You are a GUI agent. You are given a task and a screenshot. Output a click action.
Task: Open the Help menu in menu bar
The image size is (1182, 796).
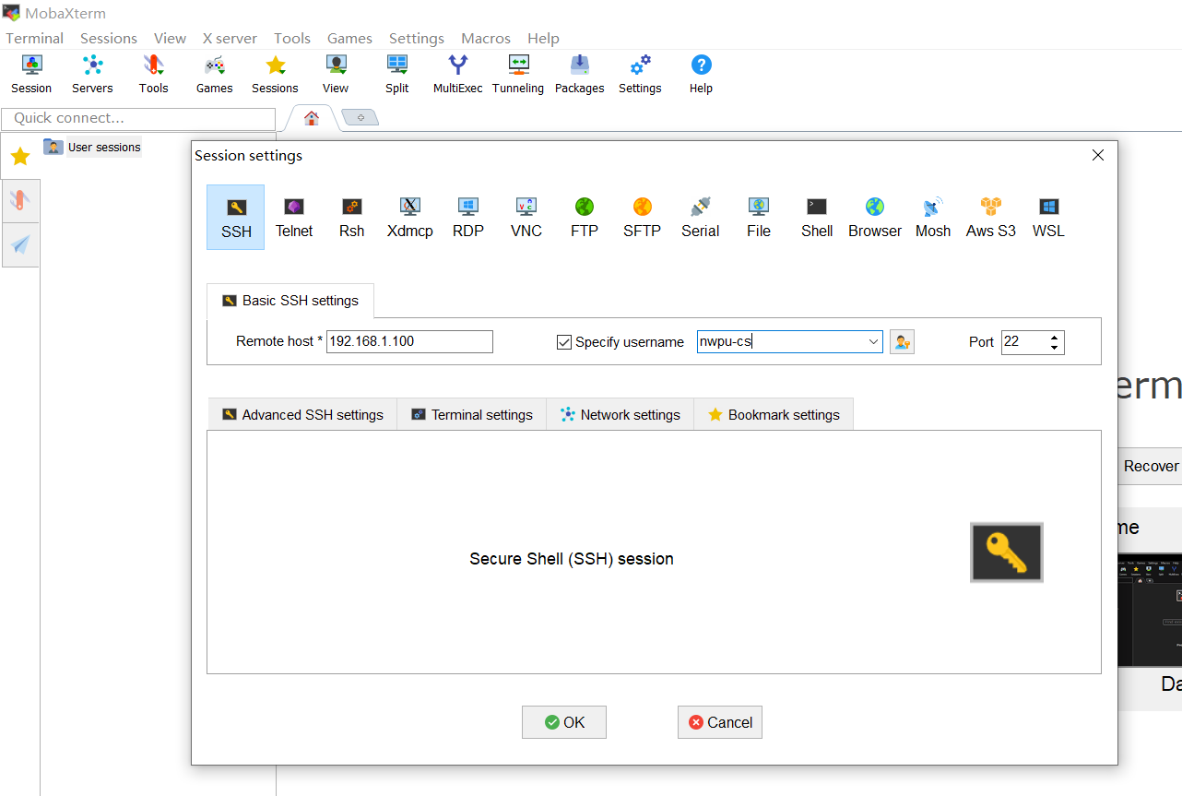(x=543, y=38)
